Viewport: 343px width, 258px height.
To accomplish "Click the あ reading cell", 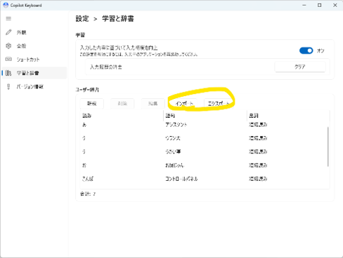I will tap(84, 125).
